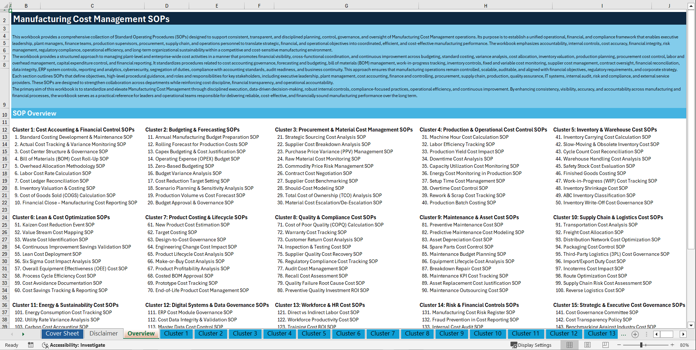The width and height of the screenshot is (696, 350).
Task: Open Display Settings in the status bar
Action: pos(532,345)
